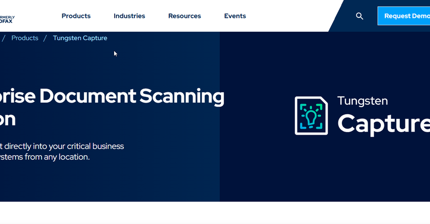Click the text 'directly into your critical business'
Viewport: 430px width, 224px height.
64,146
